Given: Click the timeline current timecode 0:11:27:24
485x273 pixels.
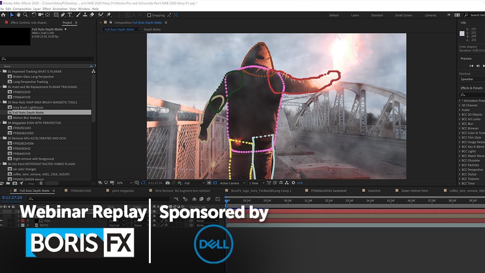Looking at the screenshot, I should tap(12, 198).
